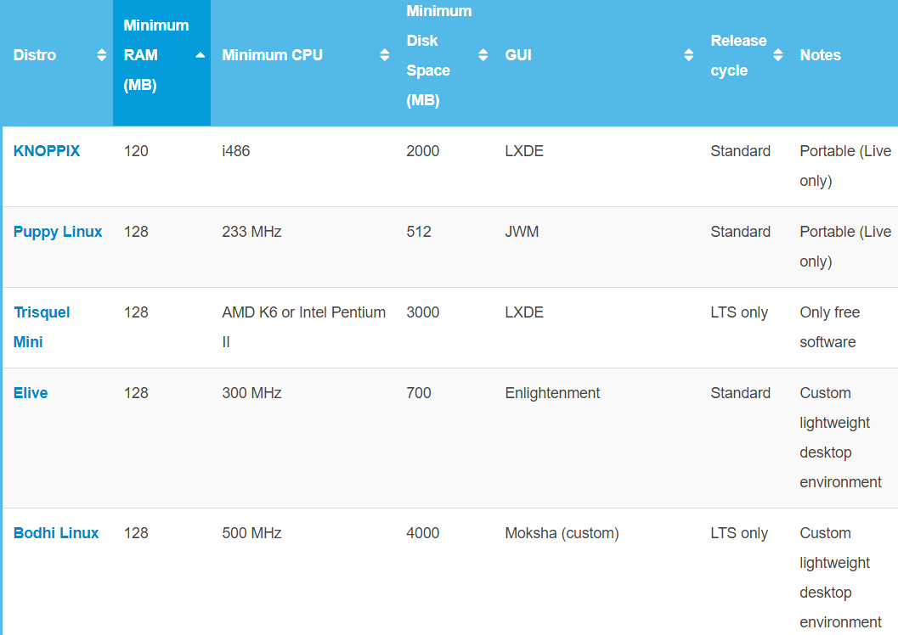This screenshot has height=635, width=898.
Task: Click the 3000 disk space cell
Action: tap(422, 312)
